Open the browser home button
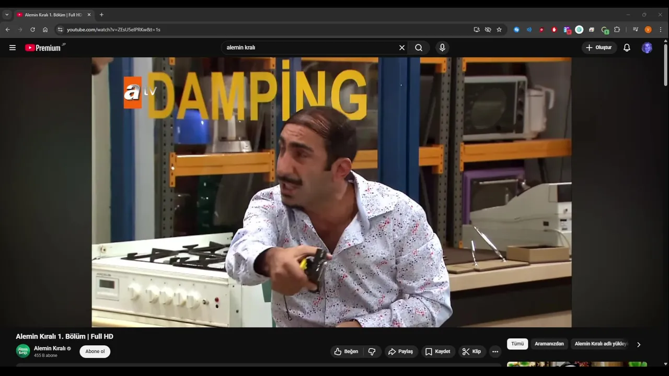Image resolution: width=669 pixels, height=376 pixels. (x=45, y=30)
